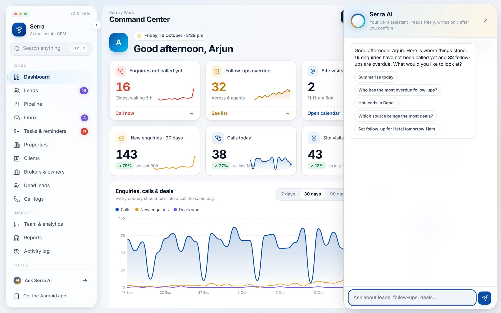This screenshot has width=501, height=313.
Task: Click the Inbox tray icon
Action: pos(17,118)
